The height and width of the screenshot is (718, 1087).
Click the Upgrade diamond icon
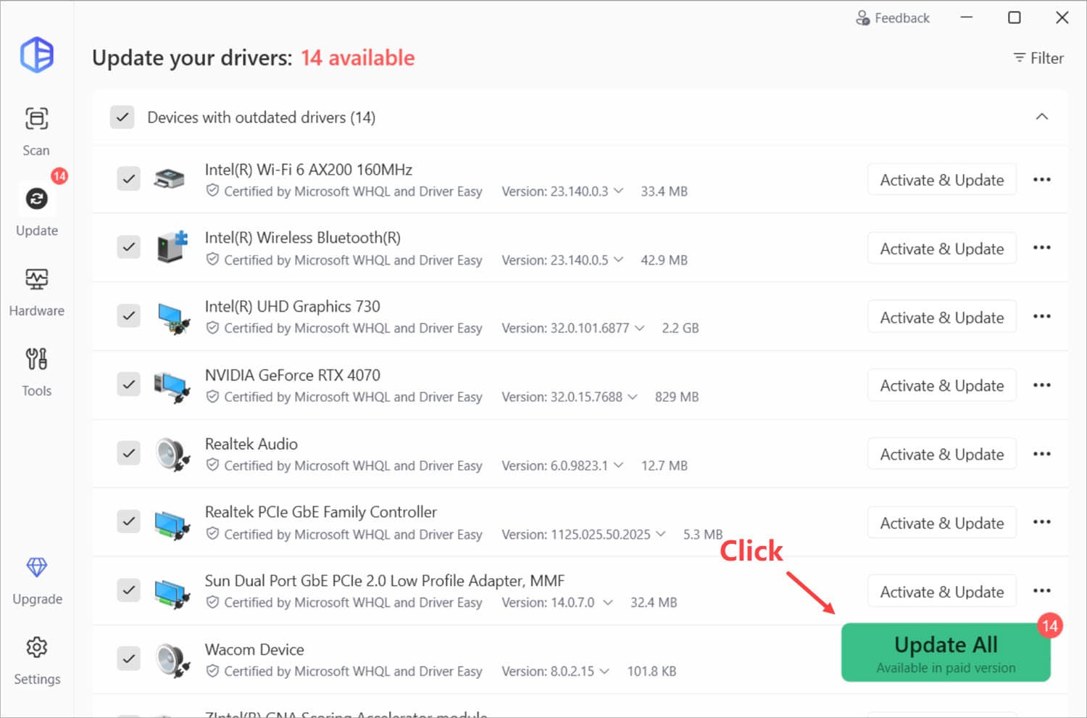pos(37,568)
